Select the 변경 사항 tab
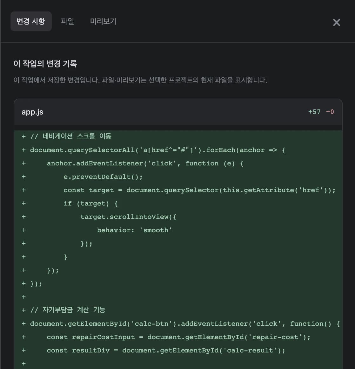Viewport: 355px width, 369px height. coord(31,21)
